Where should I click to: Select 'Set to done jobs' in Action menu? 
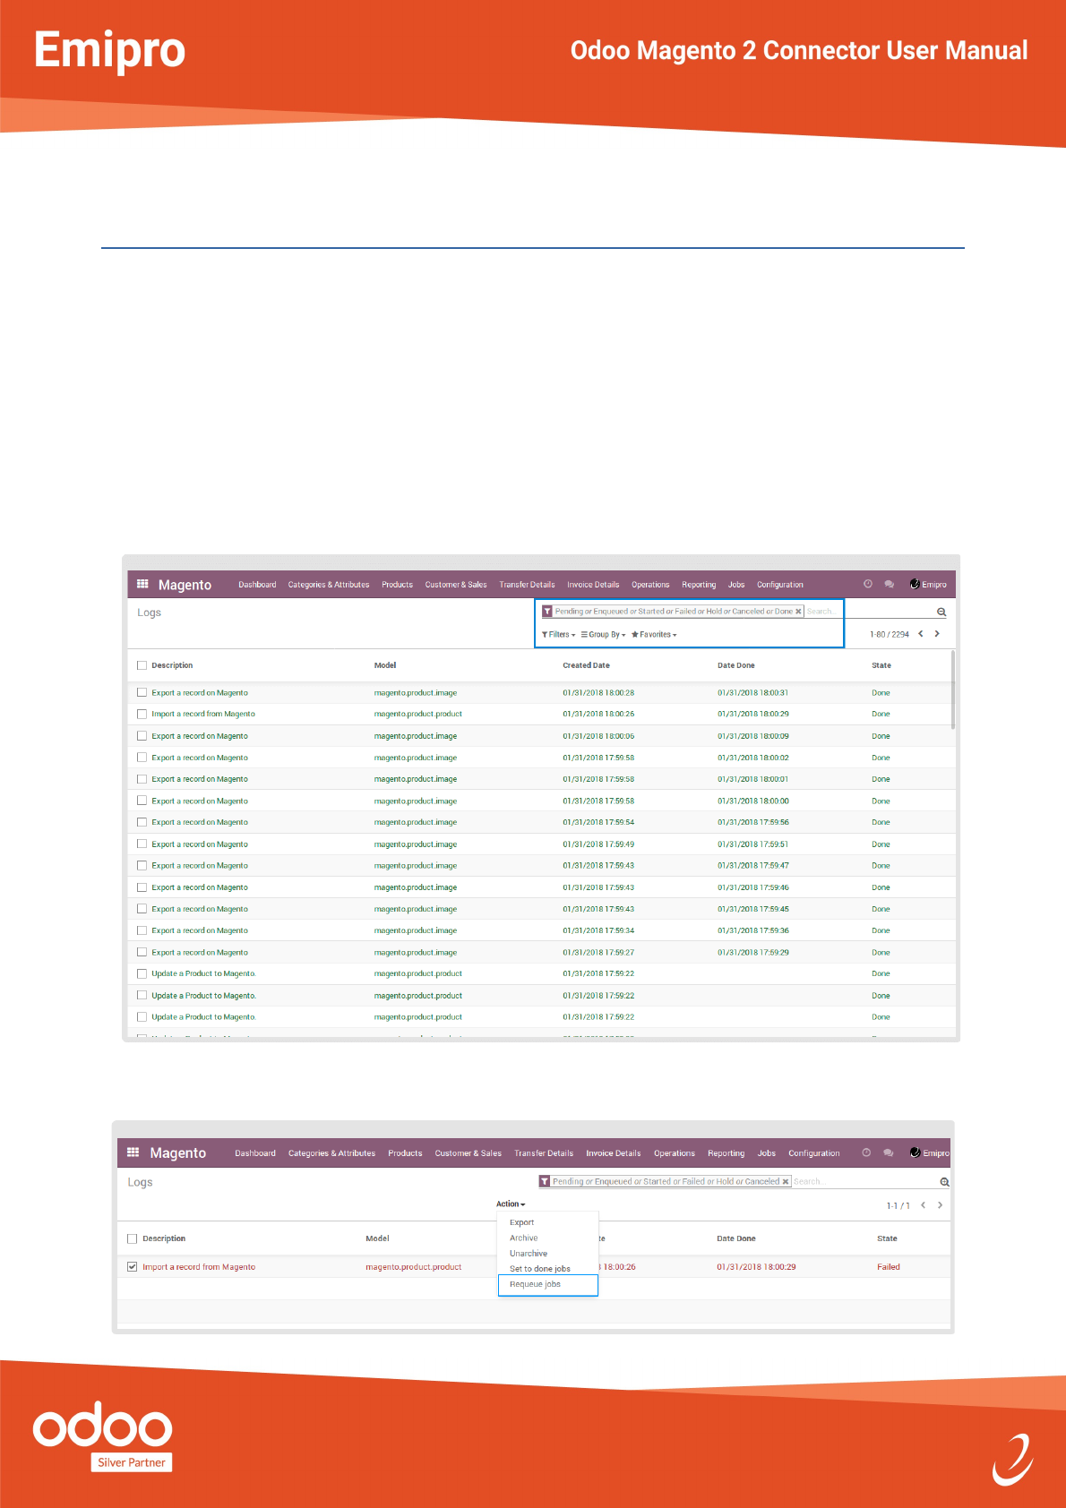tap(540, 1269)
